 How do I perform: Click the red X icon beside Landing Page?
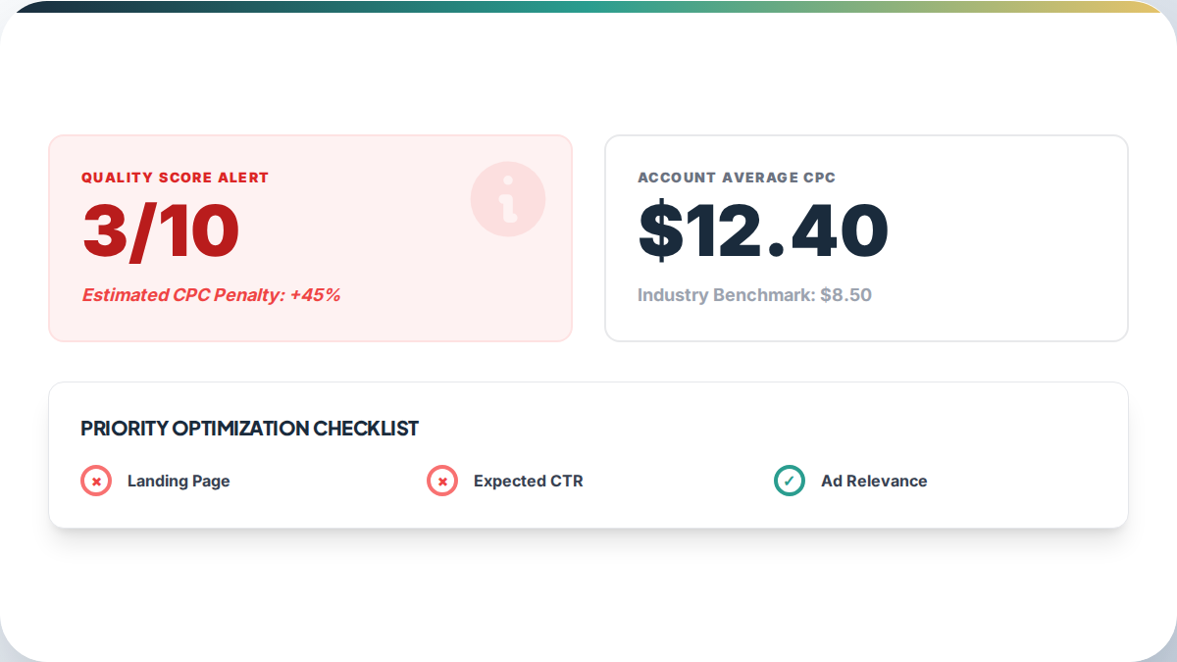(x=95, y=482)
